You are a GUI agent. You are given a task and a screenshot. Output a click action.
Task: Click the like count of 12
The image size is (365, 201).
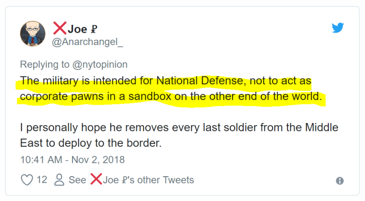pos(42,180)
